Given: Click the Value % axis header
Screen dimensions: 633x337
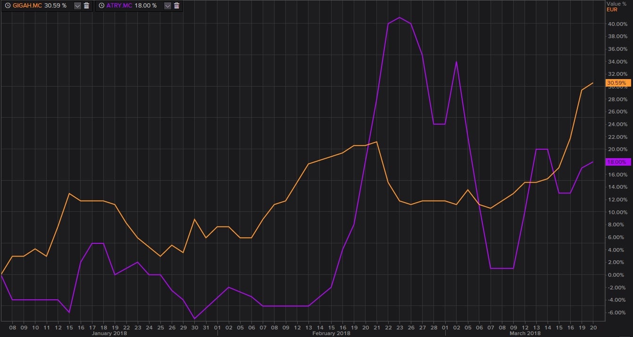Looking at the screenshot, I should click(x=616, y=4).
